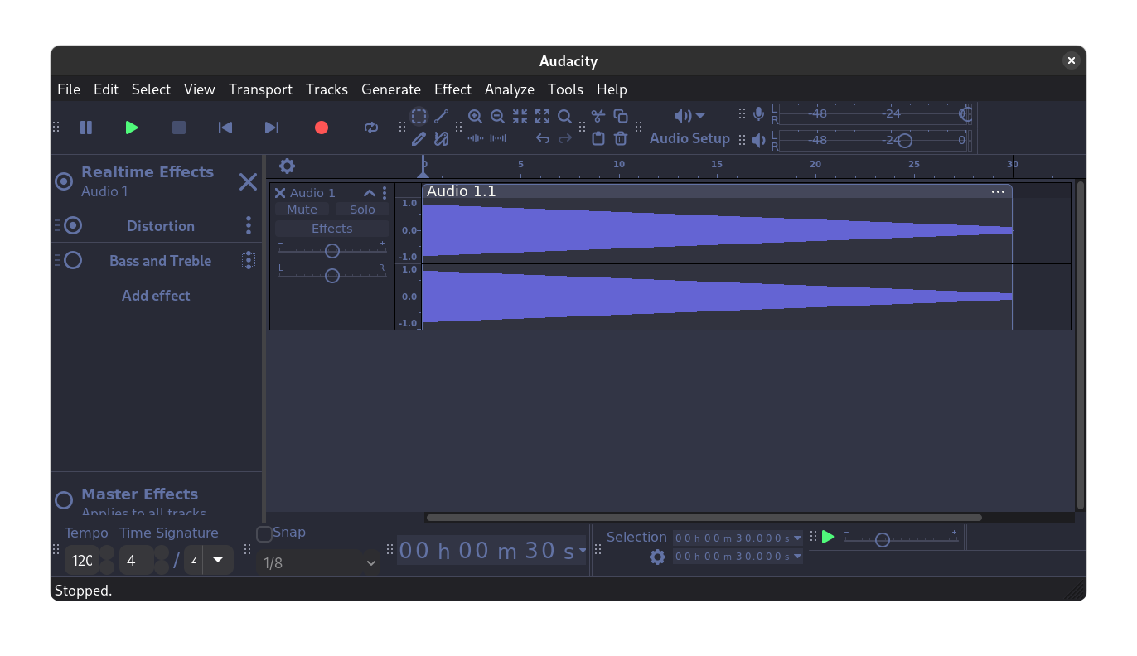The height and width of the screenshot is (656, 1137).
Task: Open the Audio Setup dropdown
Action: (689, 127)
